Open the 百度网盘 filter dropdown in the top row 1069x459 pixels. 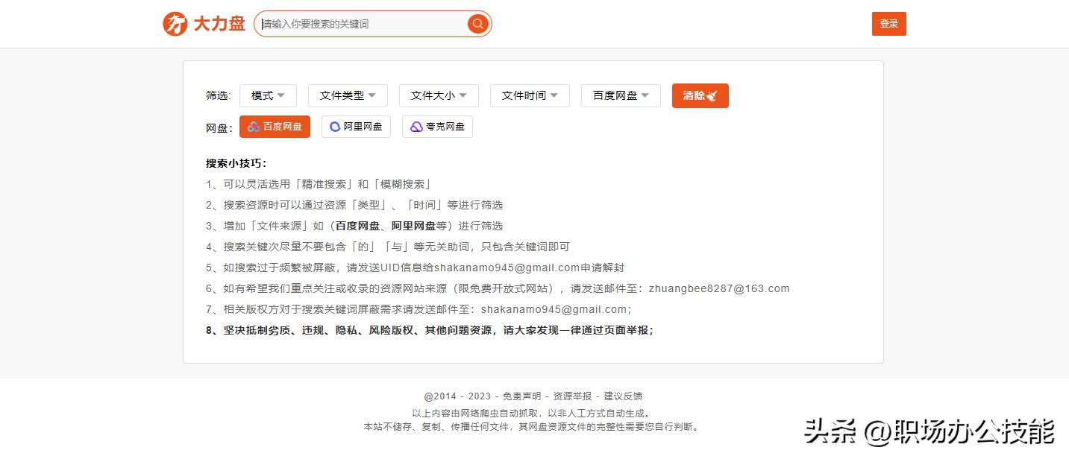click(x=620, y=95)
